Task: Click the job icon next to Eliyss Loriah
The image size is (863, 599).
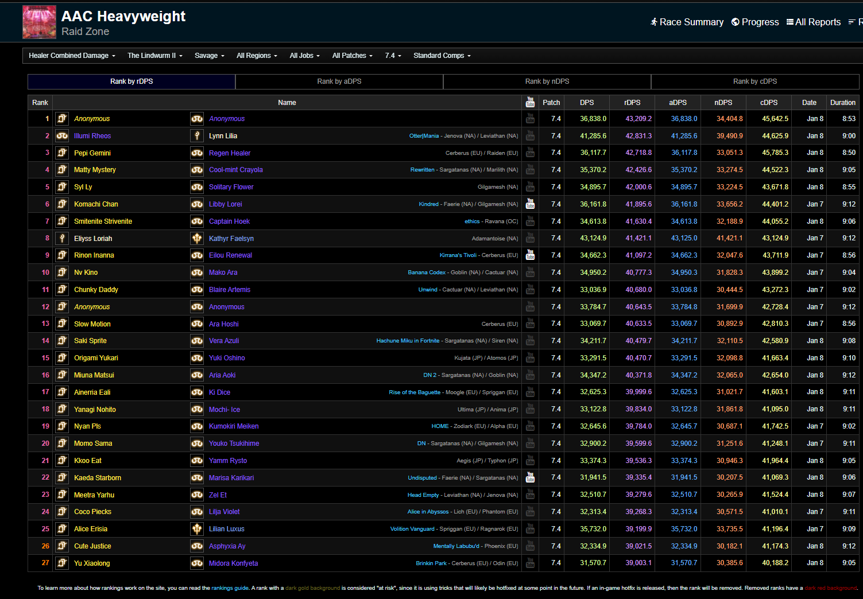Action: coord(62,238)
